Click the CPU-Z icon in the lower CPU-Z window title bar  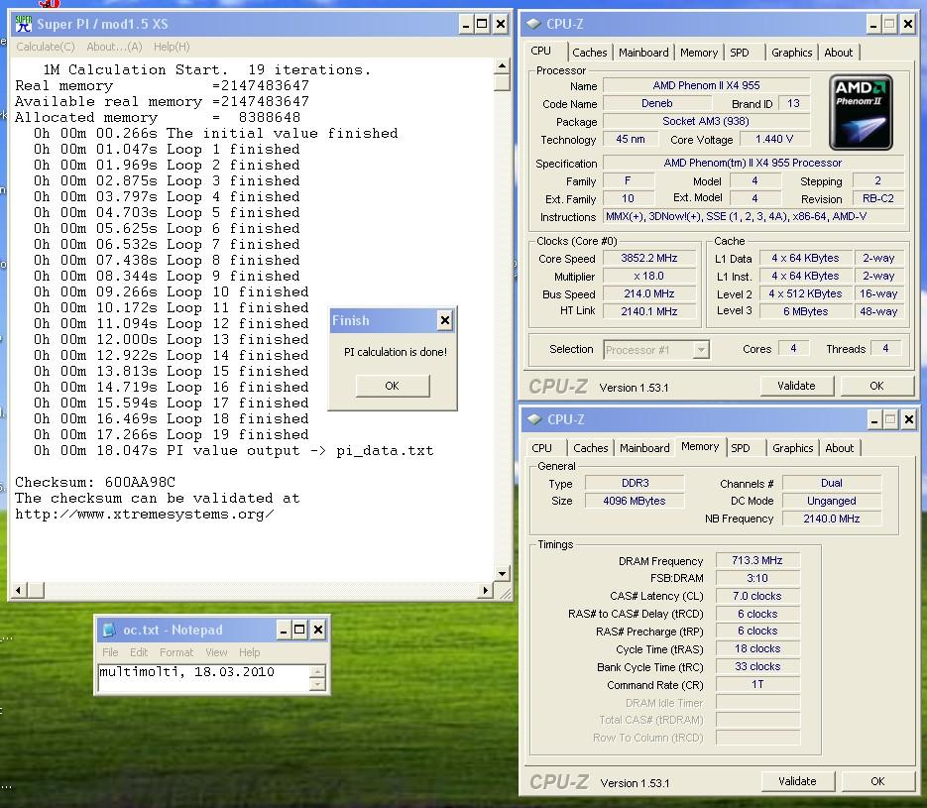point(534,419)
